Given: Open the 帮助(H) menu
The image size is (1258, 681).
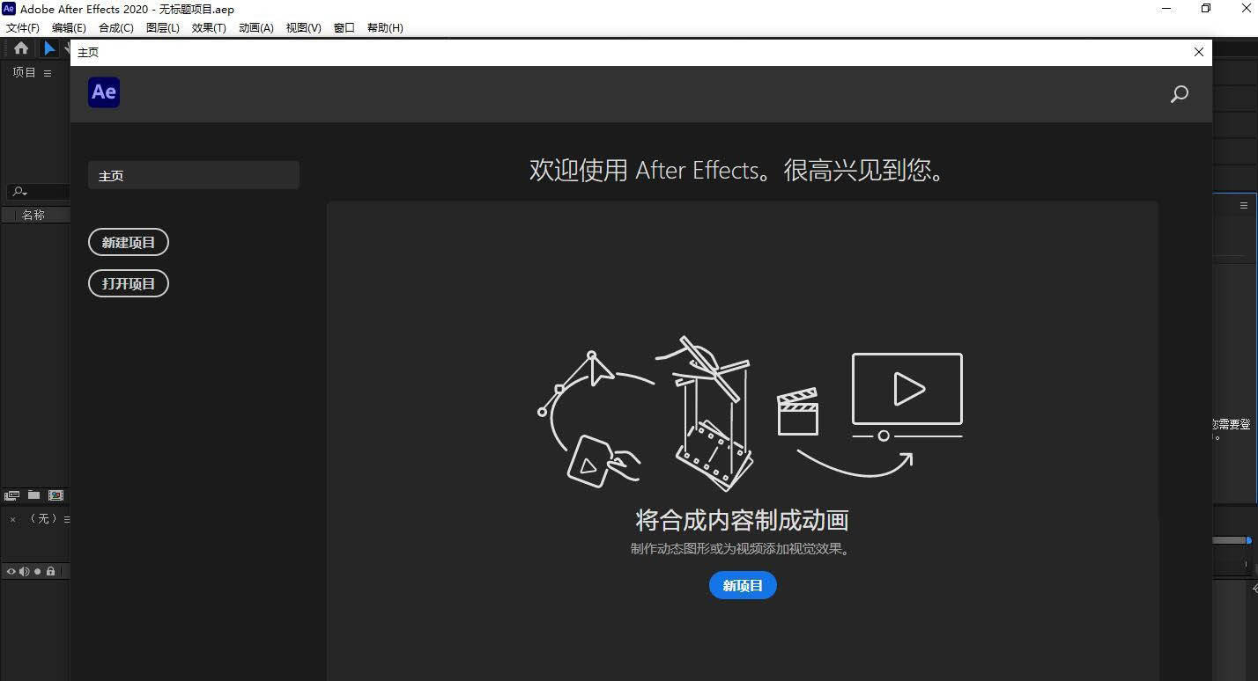Looking at the screenshot, I should (385, 27).
